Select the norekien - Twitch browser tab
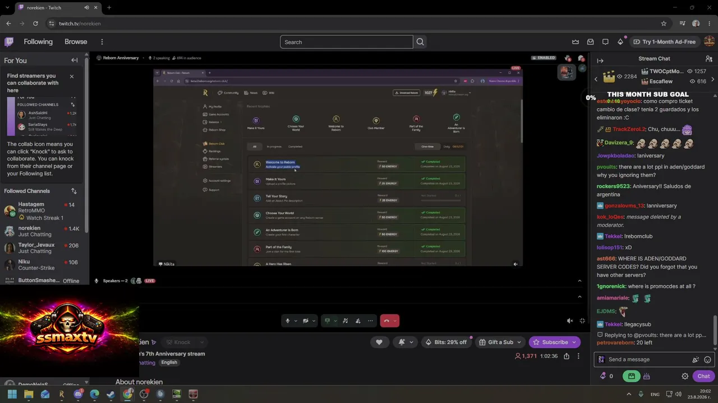 coord(58,8)
